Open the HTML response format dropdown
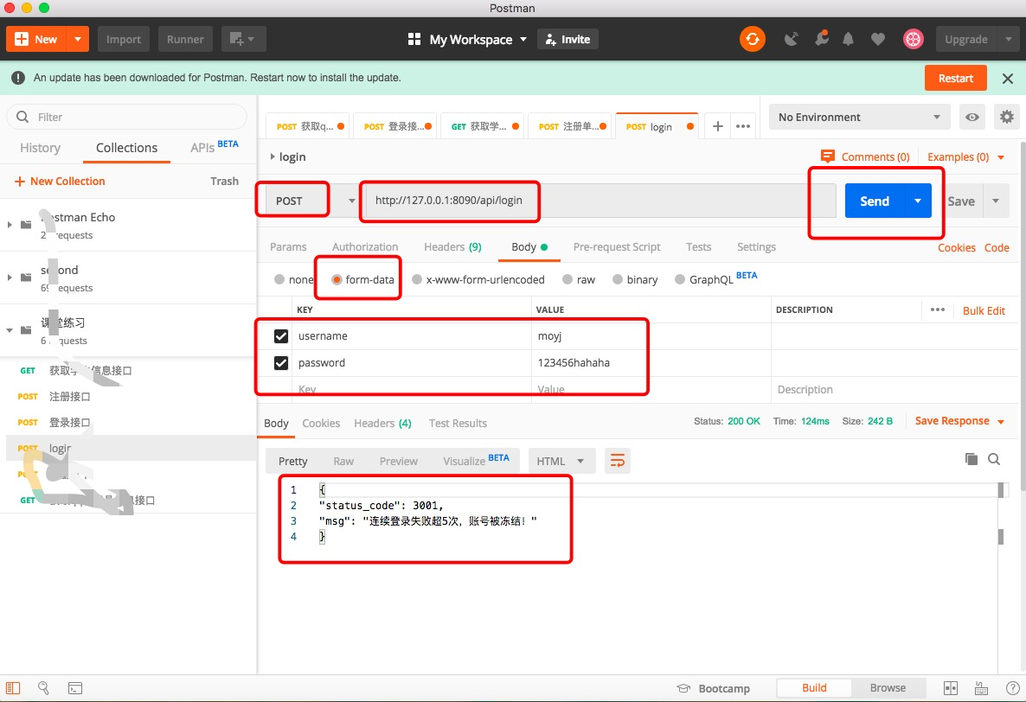The width and height of the screenshot is (1026, 702). pyautogui.click(x=561, y=461)
